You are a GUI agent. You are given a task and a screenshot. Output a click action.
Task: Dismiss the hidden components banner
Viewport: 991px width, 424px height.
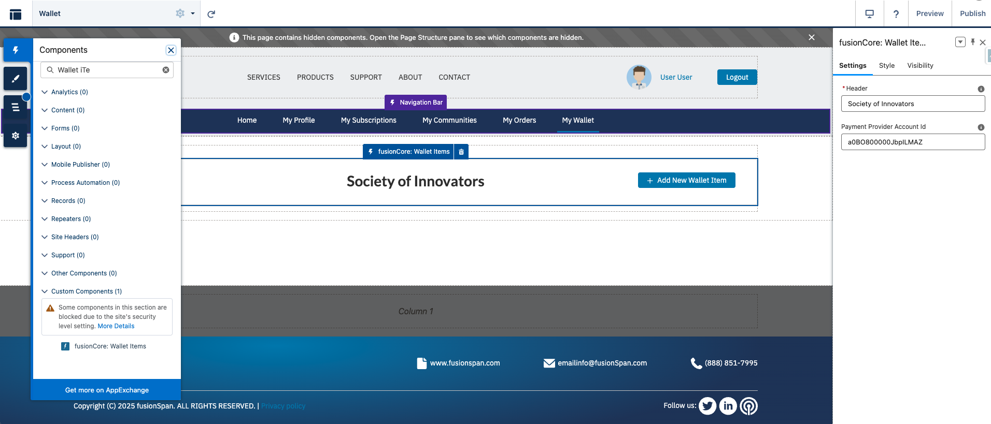(x=812, y=37)
